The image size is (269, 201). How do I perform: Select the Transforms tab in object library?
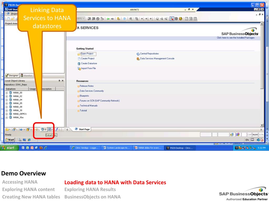point(37,129)
